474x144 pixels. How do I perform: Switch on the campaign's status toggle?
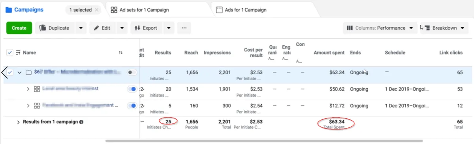tap(132, 73)
